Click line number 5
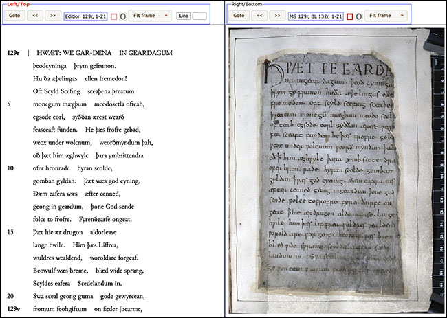The width and height of the screenshot is (447, 318). [9, 104]
